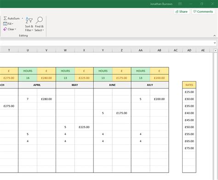Click the white £225.00 May entry cell
The image size is (218, 180).
(x=84, y=127)
